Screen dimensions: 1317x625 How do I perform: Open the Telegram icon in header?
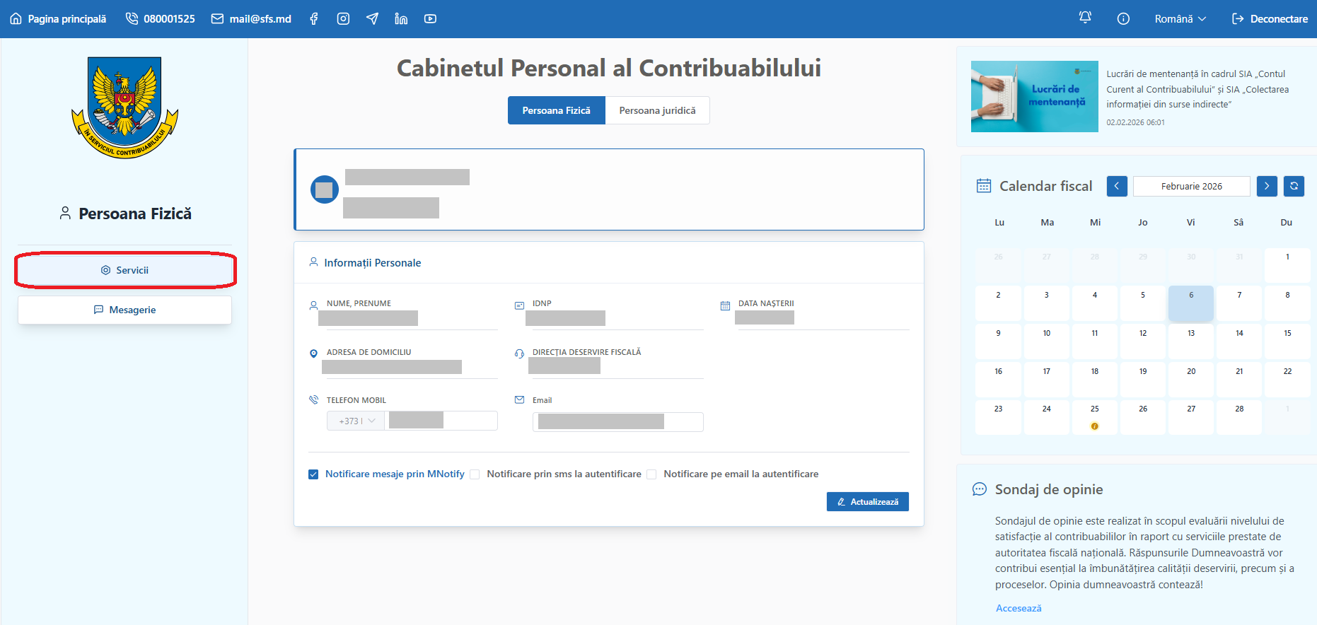point(372,19)
